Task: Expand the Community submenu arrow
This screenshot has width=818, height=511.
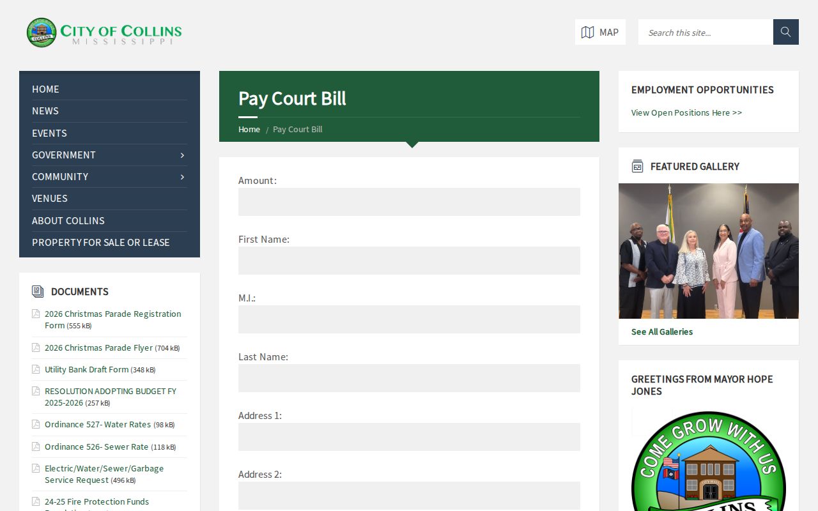Action: point(182,177)
